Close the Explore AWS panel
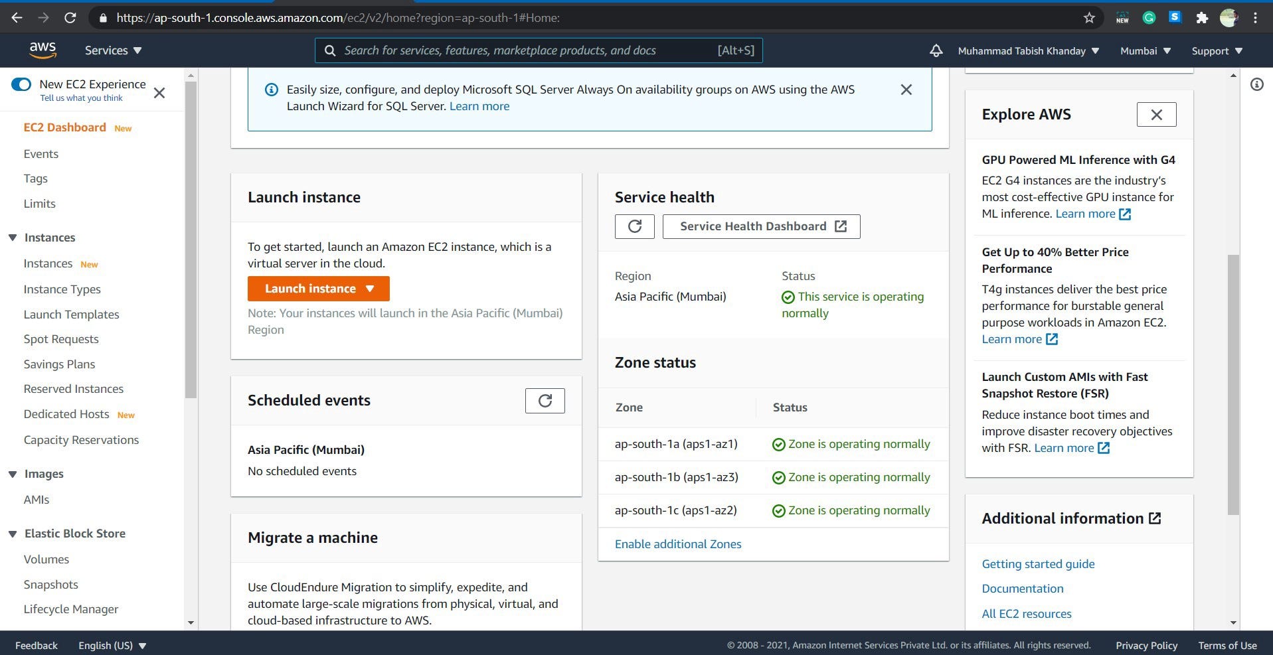Screen dimensions: 1273x655 coord(1156,115)
